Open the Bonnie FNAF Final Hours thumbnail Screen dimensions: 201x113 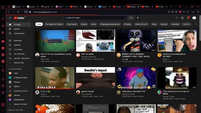coord(136,41)
